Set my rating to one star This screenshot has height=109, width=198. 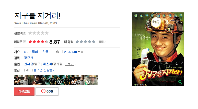(x=77, y=42)
